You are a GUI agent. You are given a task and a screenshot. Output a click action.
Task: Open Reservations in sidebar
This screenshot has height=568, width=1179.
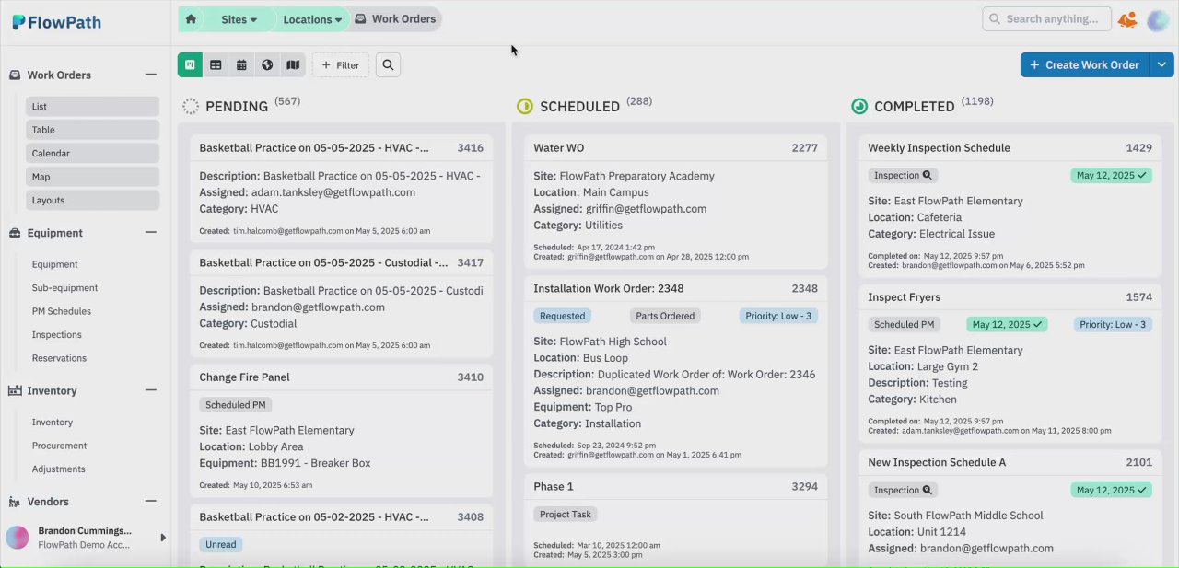tap(59, 358)
